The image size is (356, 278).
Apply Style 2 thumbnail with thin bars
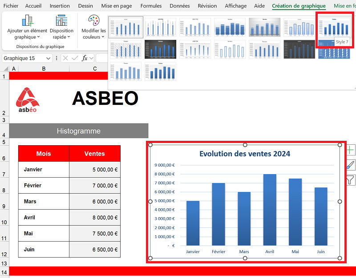pyautogui.click(x=160, y=27)
